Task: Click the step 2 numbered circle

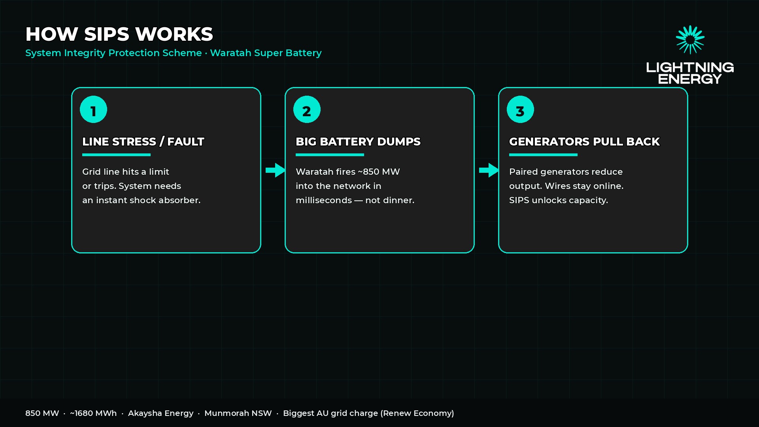Action: 307,110
